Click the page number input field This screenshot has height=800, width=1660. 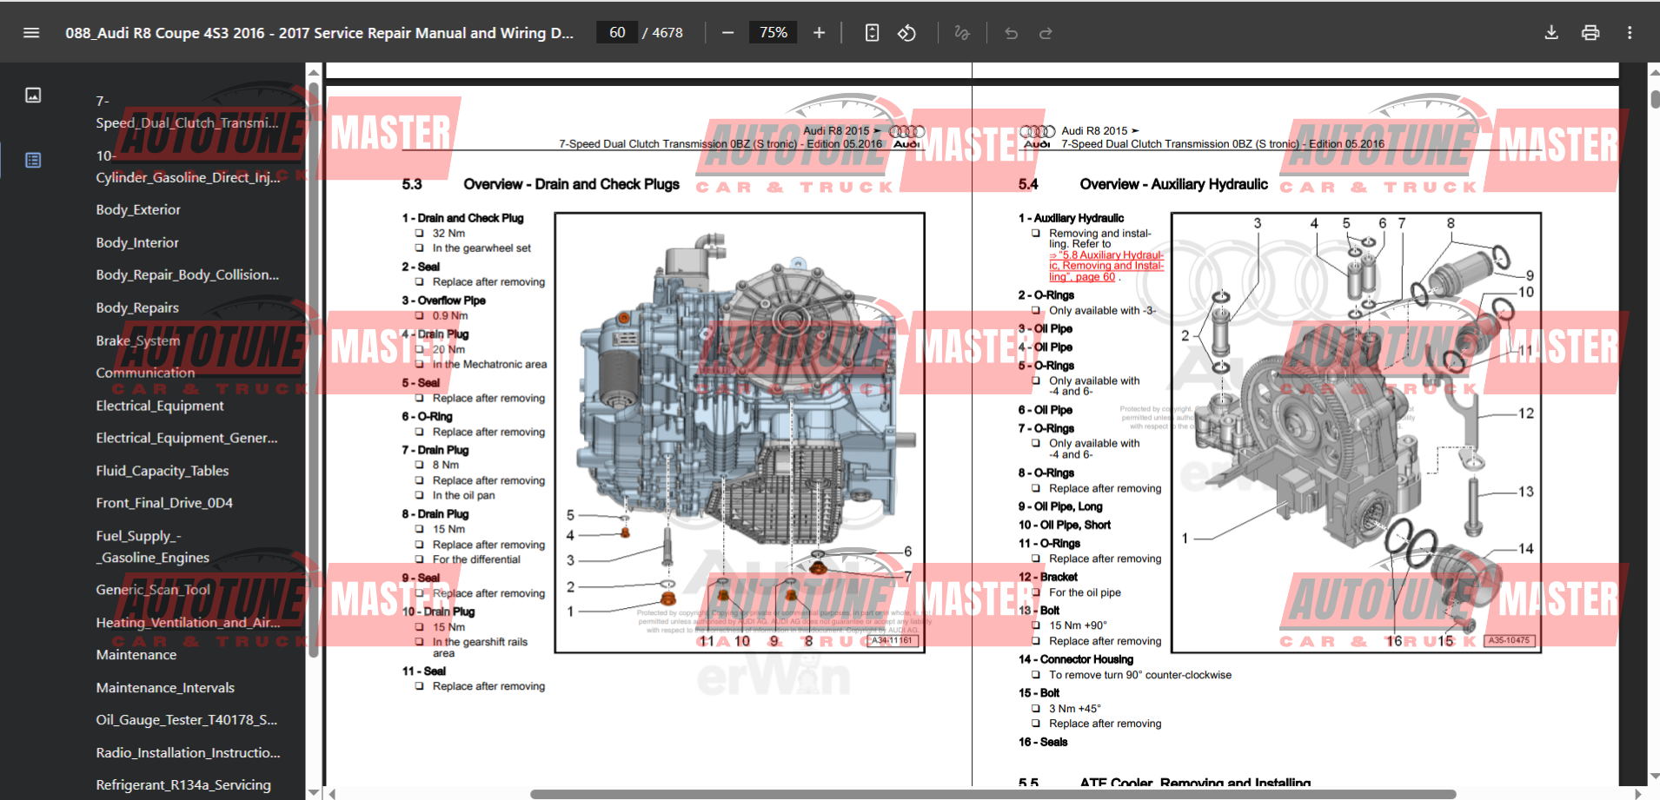click(618, 33)
